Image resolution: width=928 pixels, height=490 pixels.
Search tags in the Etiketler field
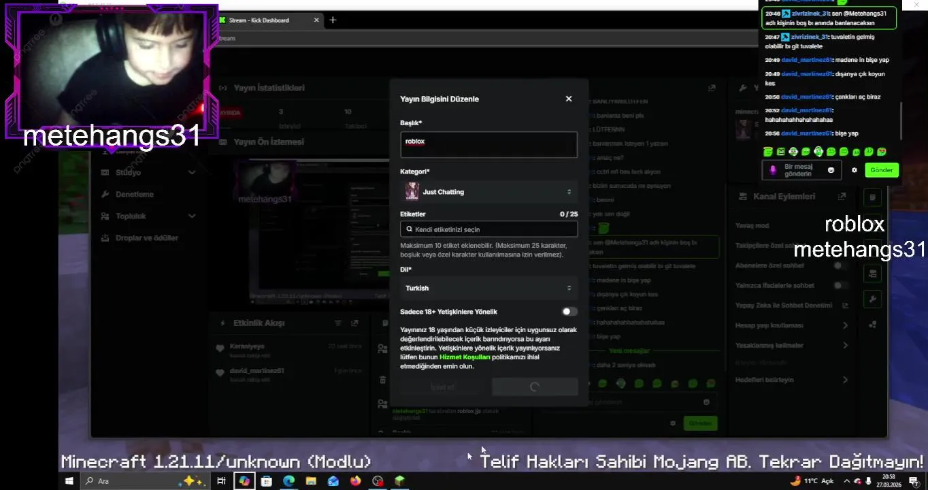(x=488, y=229)
